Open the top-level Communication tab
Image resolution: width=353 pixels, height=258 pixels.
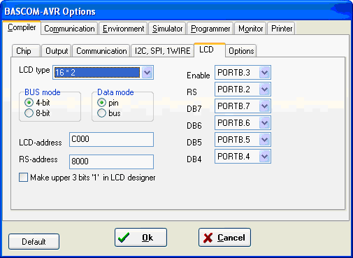pos(69,29)
